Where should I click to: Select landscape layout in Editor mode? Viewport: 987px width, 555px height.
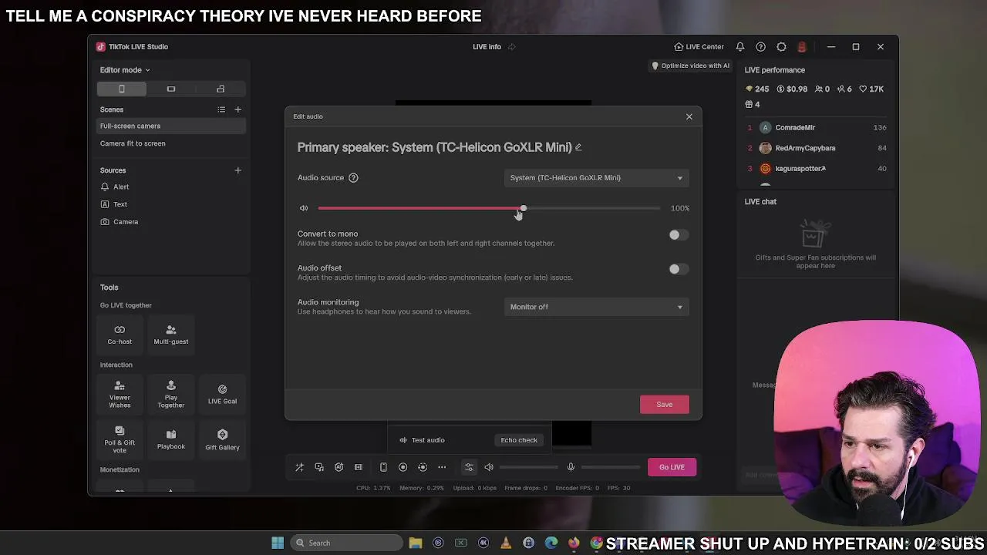click(x=171, y=89)
